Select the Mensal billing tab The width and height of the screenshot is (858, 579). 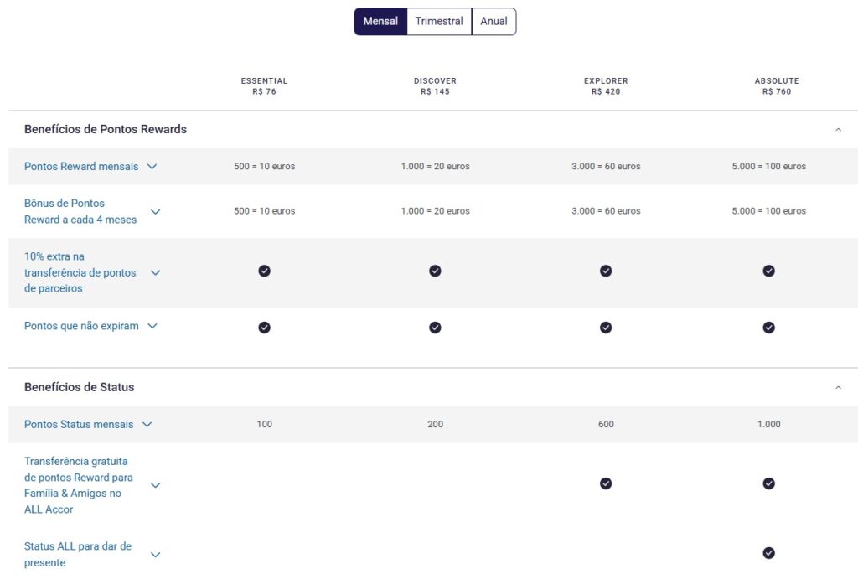pos(380,21)
